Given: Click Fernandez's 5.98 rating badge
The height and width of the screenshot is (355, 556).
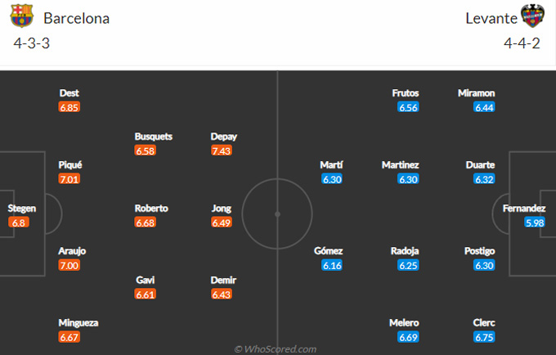Looking at the screenshot, I should click(535, 222).
